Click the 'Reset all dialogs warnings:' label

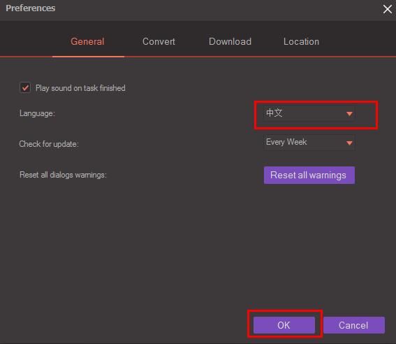pyautogui.click(x=63, y=175)
